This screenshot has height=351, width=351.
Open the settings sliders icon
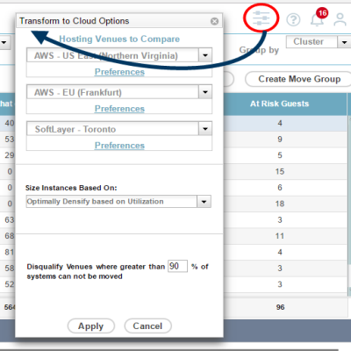[x=261, y=18]
